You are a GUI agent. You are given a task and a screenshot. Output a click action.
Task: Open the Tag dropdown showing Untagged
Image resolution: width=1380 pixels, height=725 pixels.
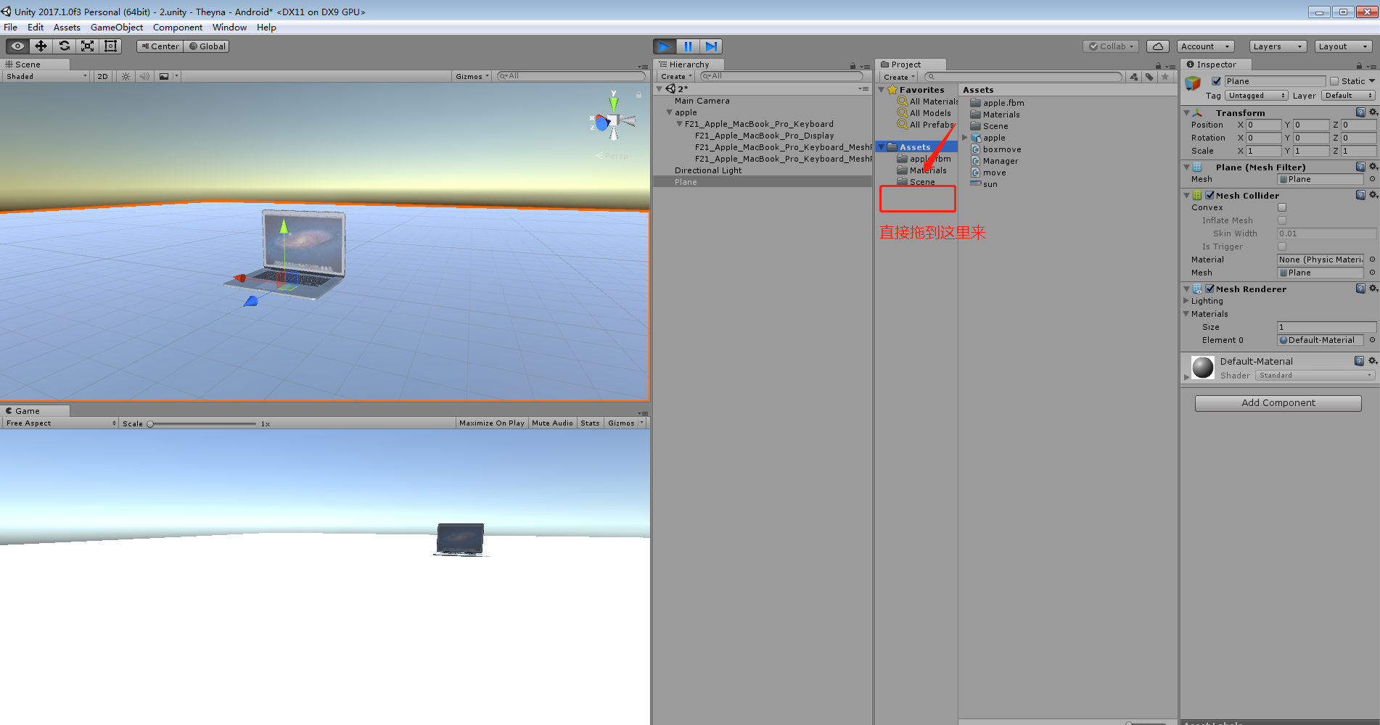point(1256,95)
